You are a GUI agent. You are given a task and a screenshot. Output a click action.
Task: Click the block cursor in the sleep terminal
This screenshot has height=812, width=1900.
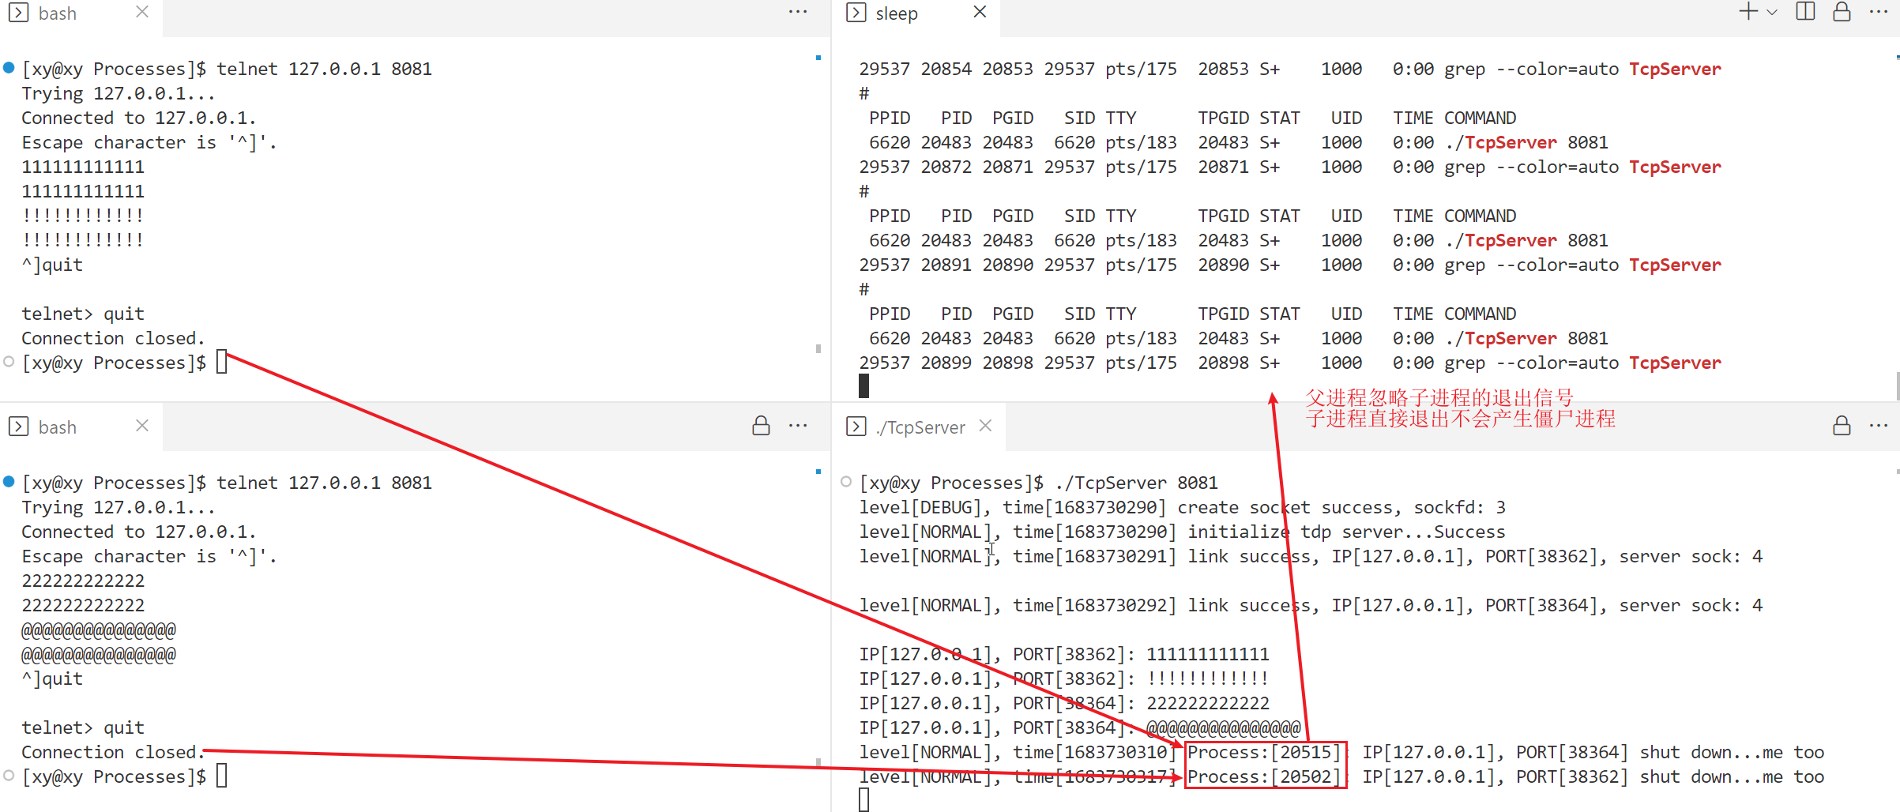(863, 386)
